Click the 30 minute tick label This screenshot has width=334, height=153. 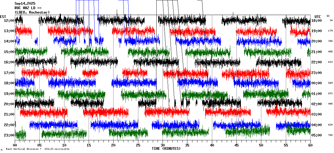coord(163,145)
